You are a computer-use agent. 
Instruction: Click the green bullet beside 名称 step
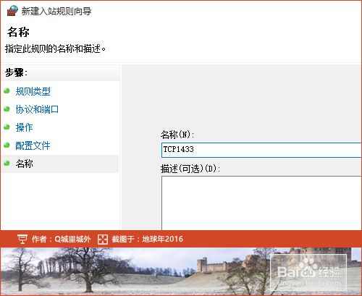tap(7, 163)
